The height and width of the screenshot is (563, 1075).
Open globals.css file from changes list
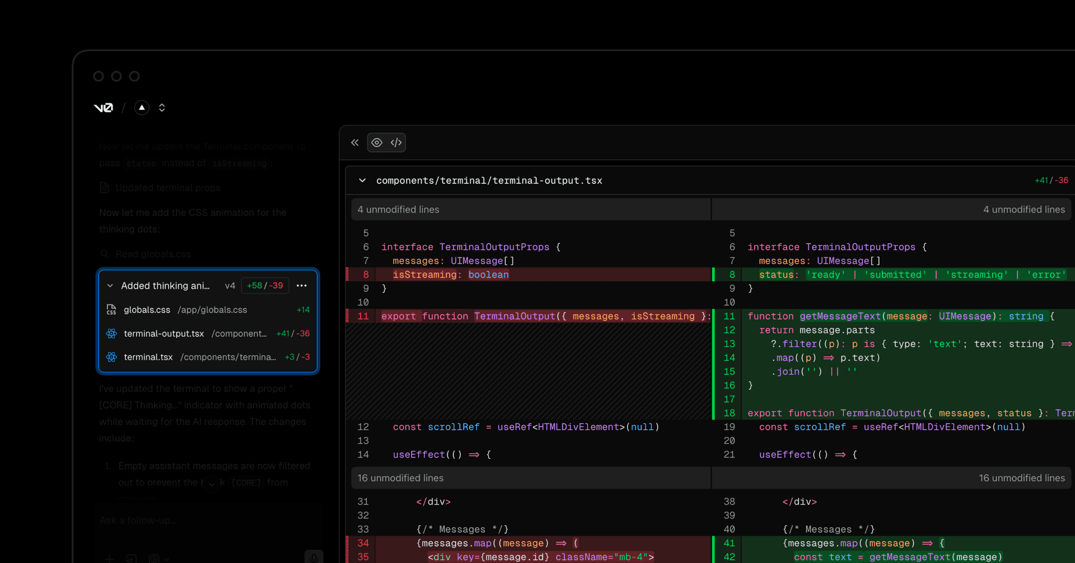(x=147, y=310)
